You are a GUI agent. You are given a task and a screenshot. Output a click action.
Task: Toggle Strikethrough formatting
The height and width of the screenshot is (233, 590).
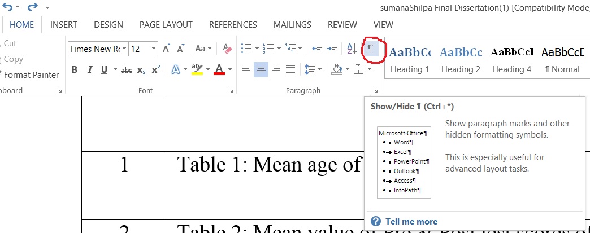(127, 70)
